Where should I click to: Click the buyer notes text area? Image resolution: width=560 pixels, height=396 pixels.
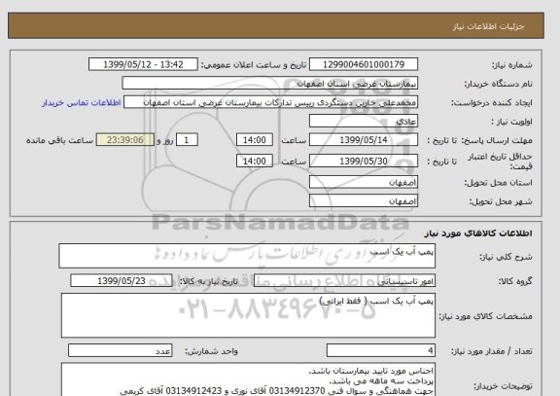pyautogui.click(x=248, y=379)
